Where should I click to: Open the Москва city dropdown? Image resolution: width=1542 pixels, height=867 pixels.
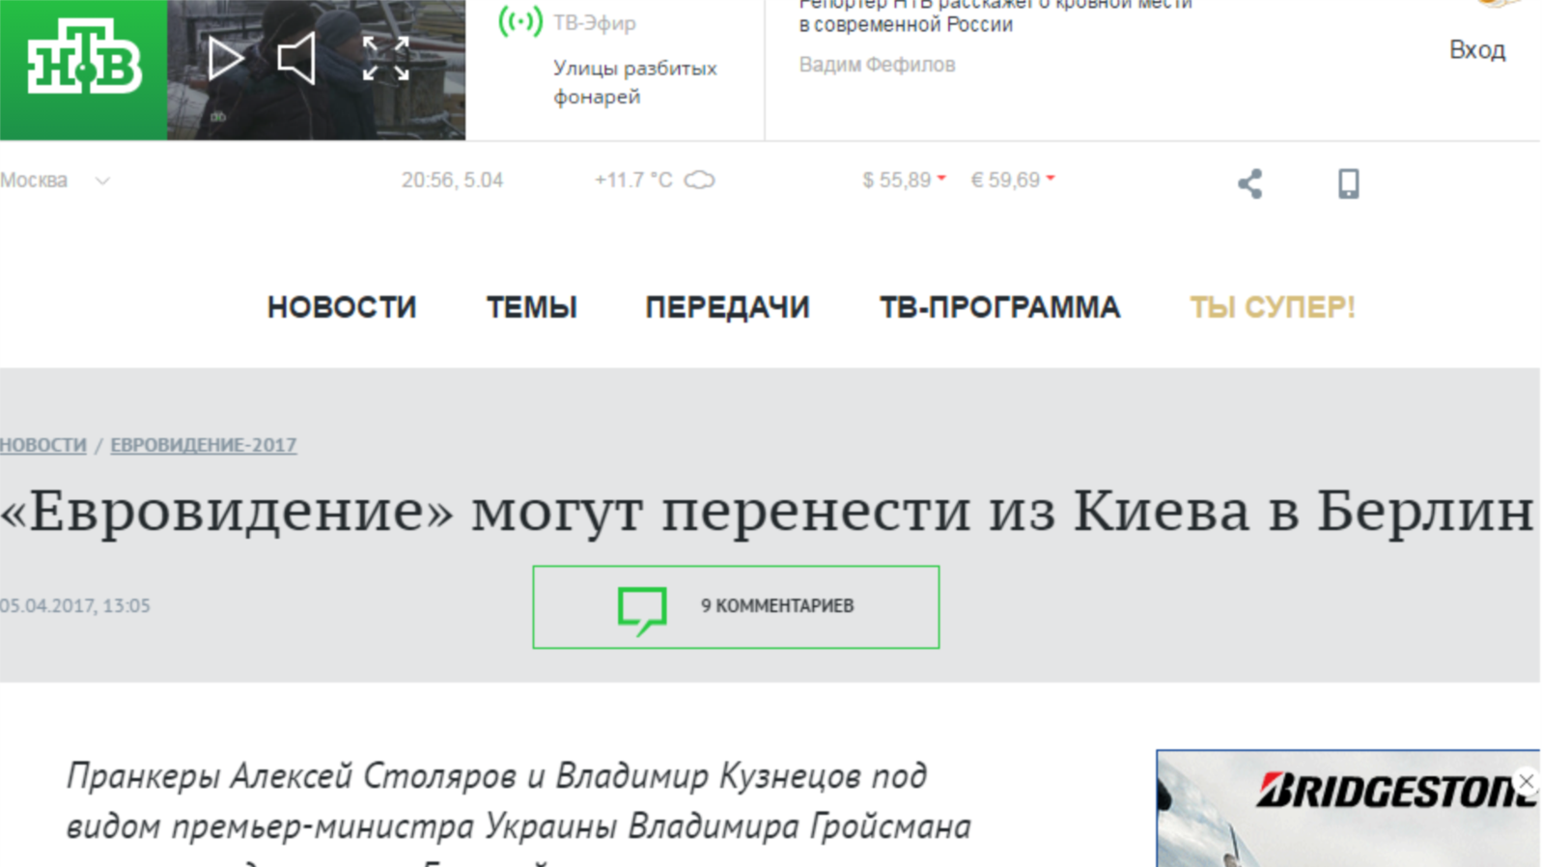pos(54,181)
